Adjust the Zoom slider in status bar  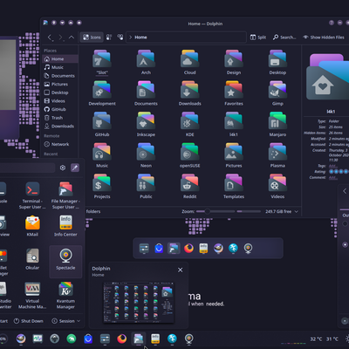coord(215,211)
